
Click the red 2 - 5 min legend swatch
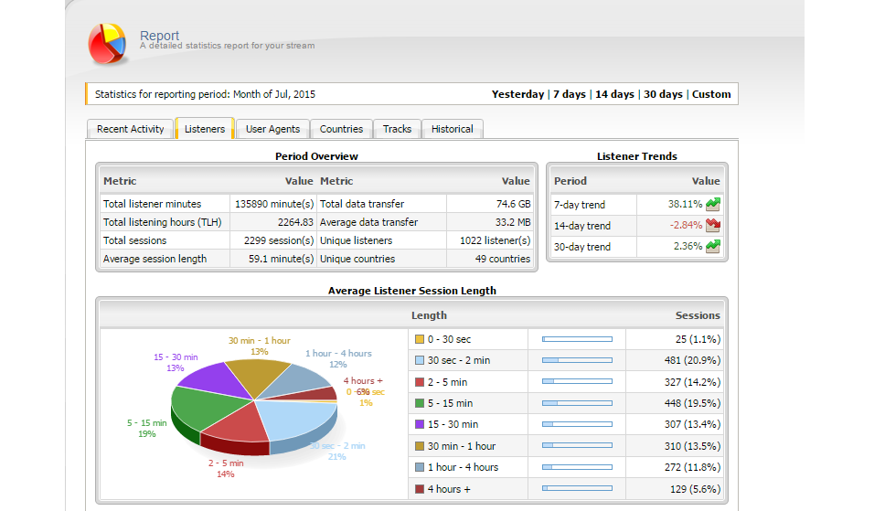coord(420,382)
